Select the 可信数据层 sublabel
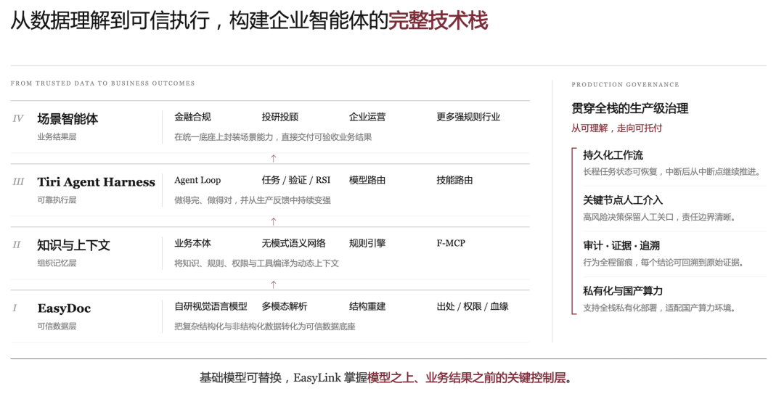The image size is (784, 394). 57,326
